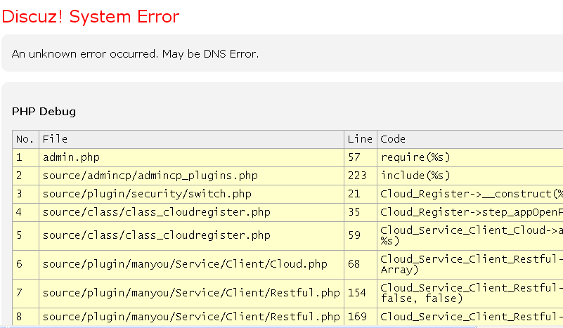
Task: Click the row number 3 cell
Action: (x=25, y=194)
